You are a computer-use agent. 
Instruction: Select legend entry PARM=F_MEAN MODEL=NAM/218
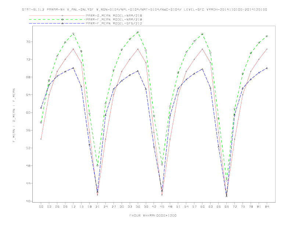point(114,19)
